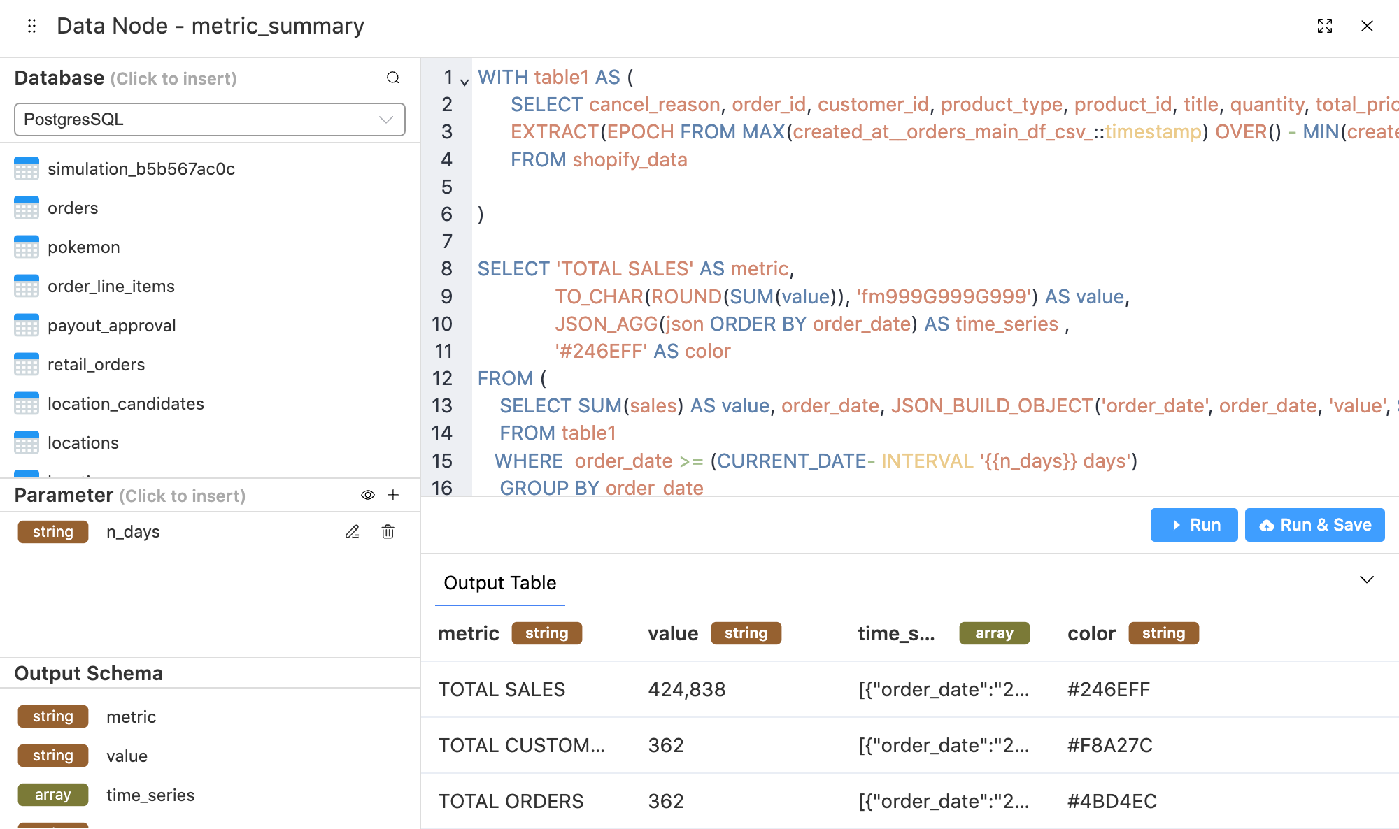
Task: Add a new parameter with plus icon
Action: pos(393,495)
